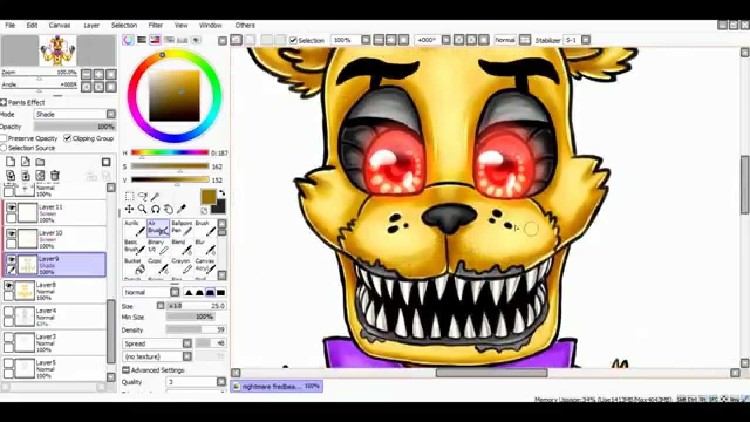
Task: Show Layer4 using its visibility box
Action: point(9,311)
